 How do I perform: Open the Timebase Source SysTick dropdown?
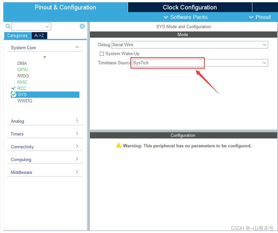coord(200,63)
